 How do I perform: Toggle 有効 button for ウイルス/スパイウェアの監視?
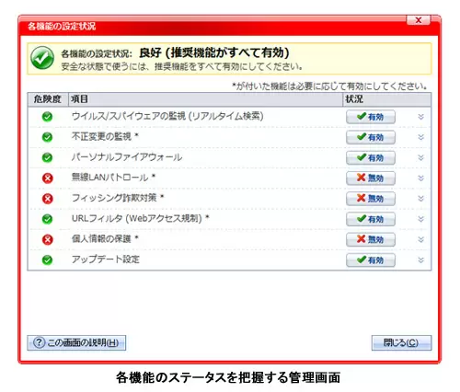371,117
